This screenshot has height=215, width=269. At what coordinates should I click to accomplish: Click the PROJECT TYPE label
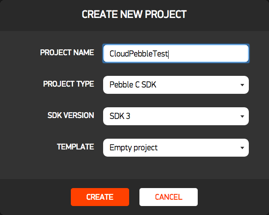[x=69, y=84]
